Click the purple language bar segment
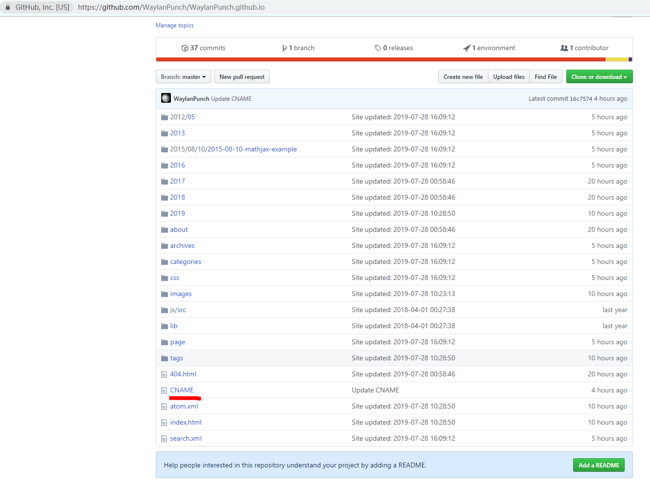 [631, 59]
